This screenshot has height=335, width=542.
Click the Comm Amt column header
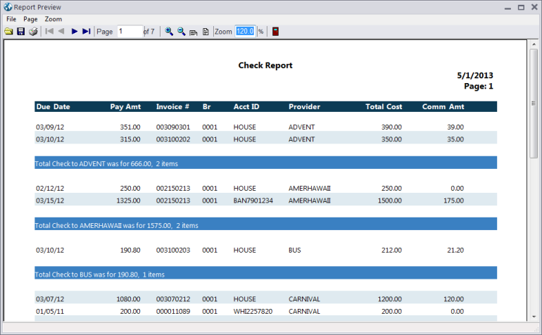pos(443,107)
